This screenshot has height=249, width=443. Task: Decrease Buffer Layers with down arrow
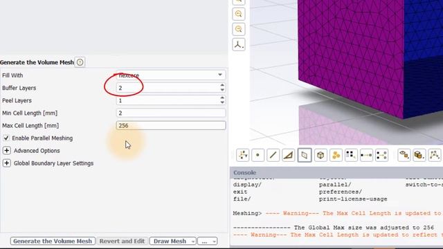pos(222,90)
